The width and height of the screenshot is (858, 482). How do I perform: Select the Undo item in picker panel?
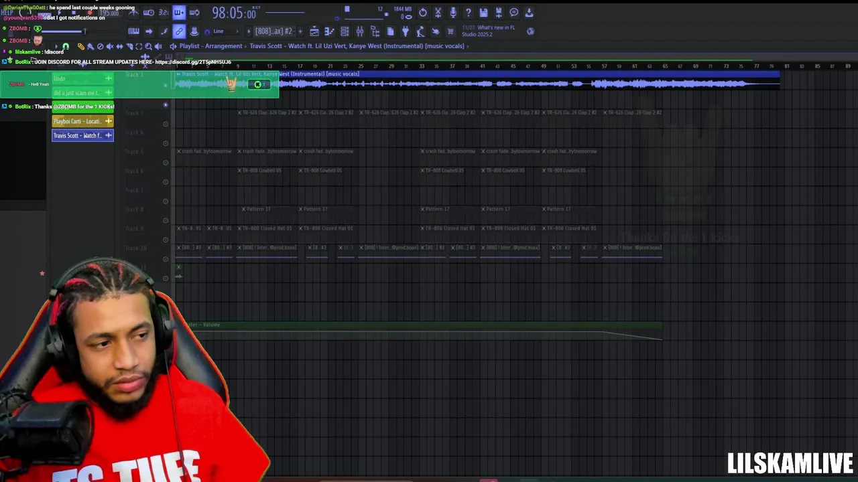(x=83, y=79)
